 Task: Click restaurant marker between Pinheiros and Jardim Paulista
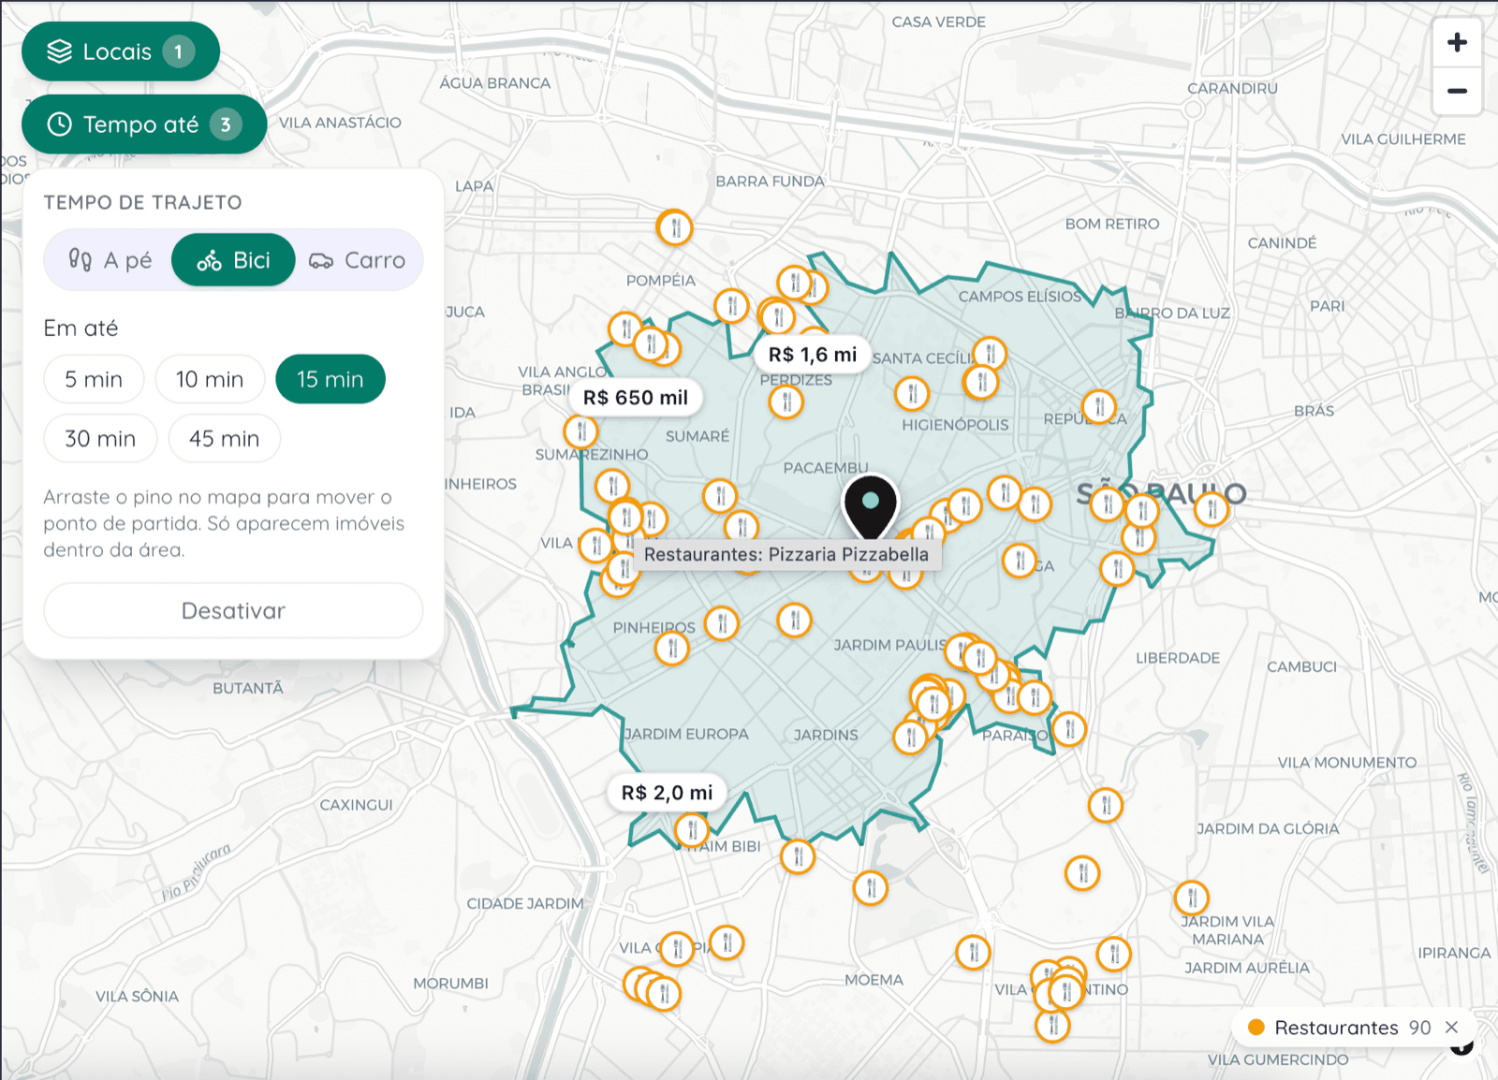coord(794,620)
